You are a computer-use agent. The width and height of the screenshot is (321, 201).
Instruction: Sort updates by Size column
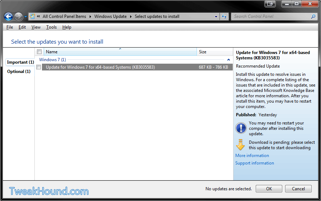(214, 52)
